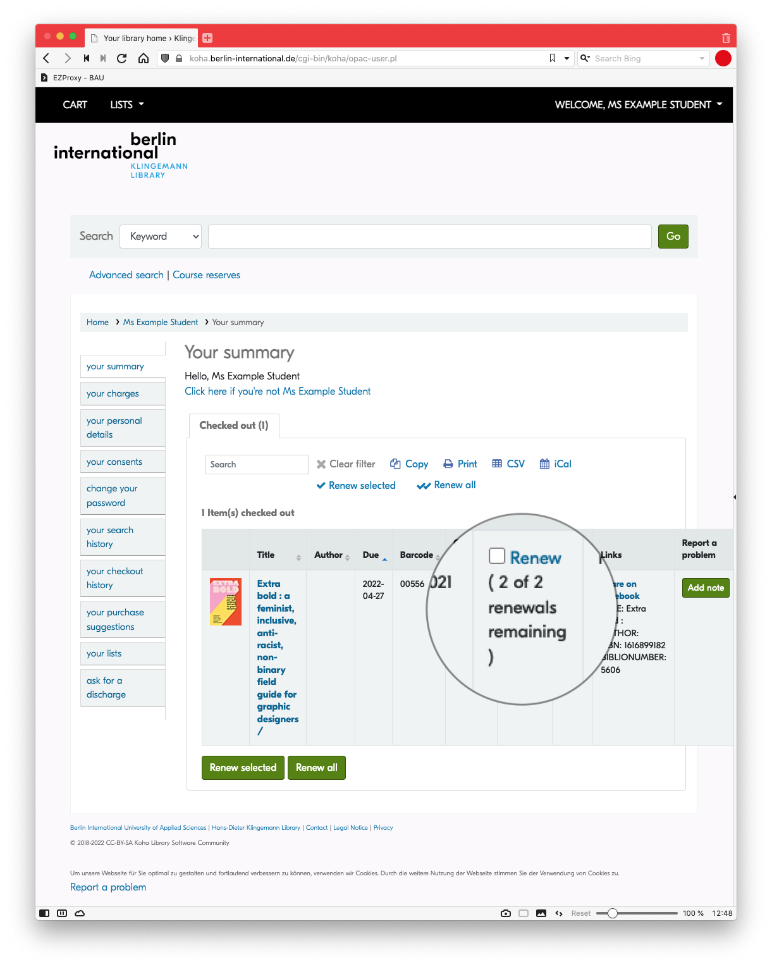Open the CART menu item
Image resolution: width=772 pixels, height=967 pixels.
[x=75, y=104]
